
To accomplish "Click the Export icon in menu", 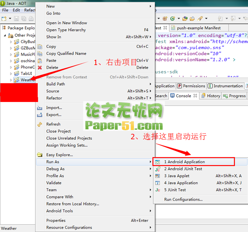I will pyautogui.click(x=40, y=115).
